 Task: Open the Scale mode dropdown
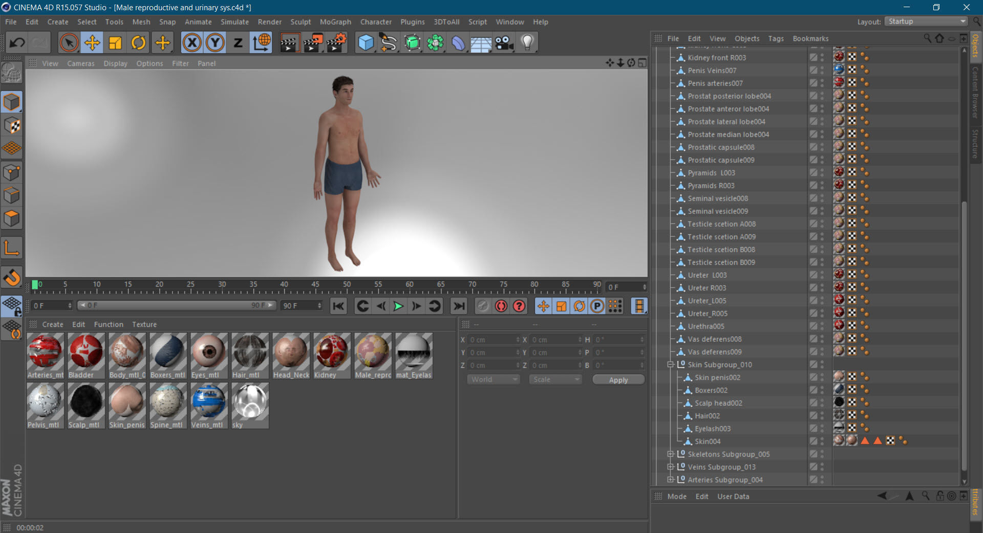pyautogui.click(x=555, y=380)
